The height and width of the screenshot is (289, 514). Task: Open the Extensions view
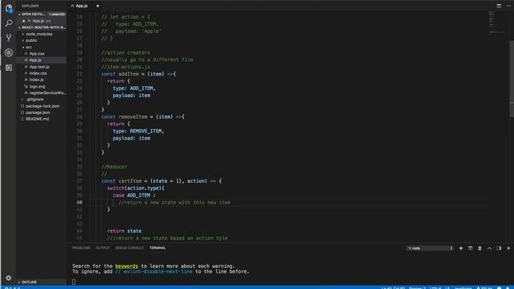pos(9,67)
